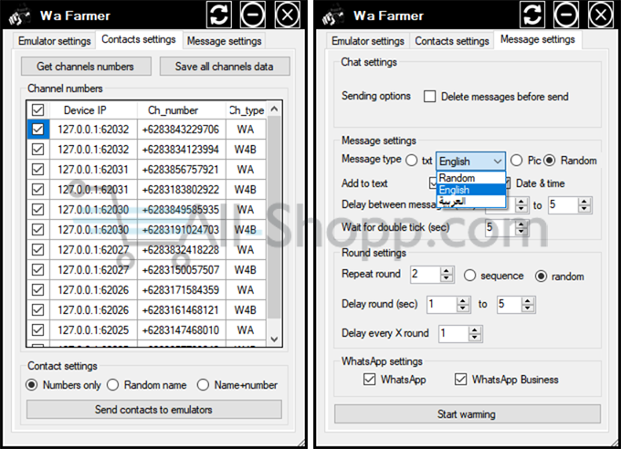Click the Start warming button
Screen dimensions: 621x449
click(x=467, y=414)
